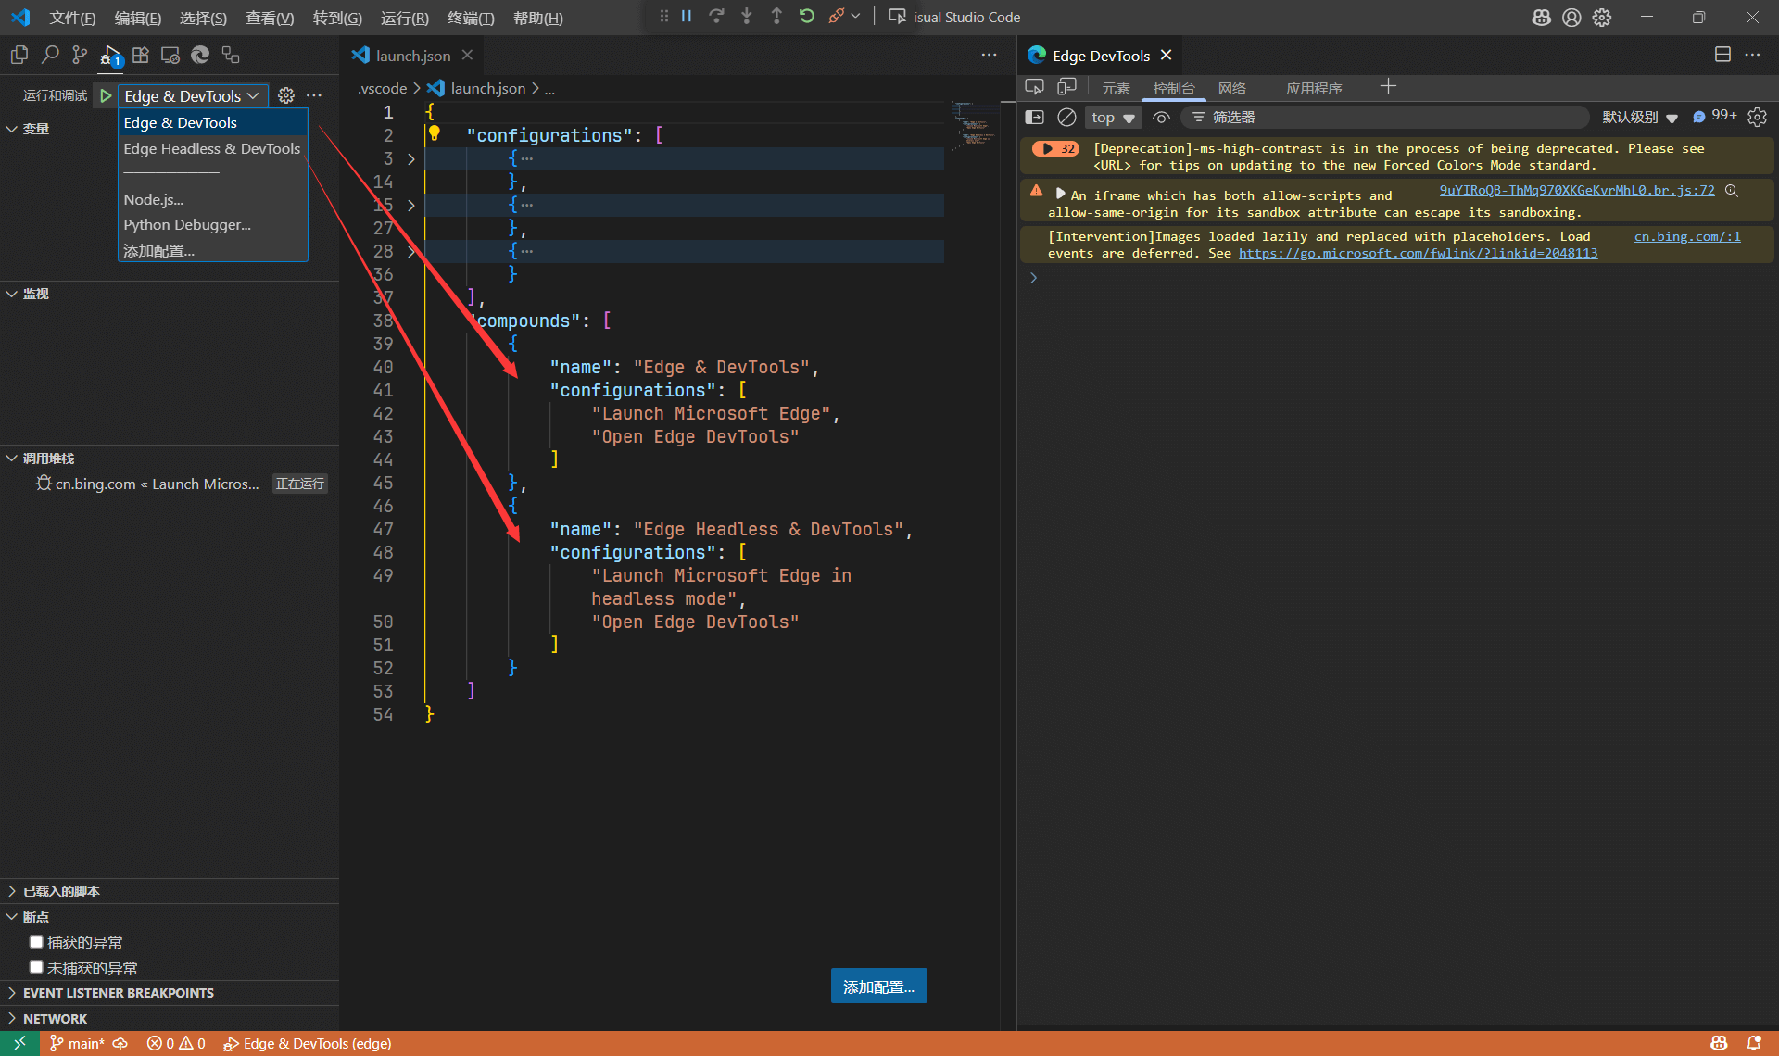Expand the folded block on line 28
1779x1056 pixels.
(411, 251)
